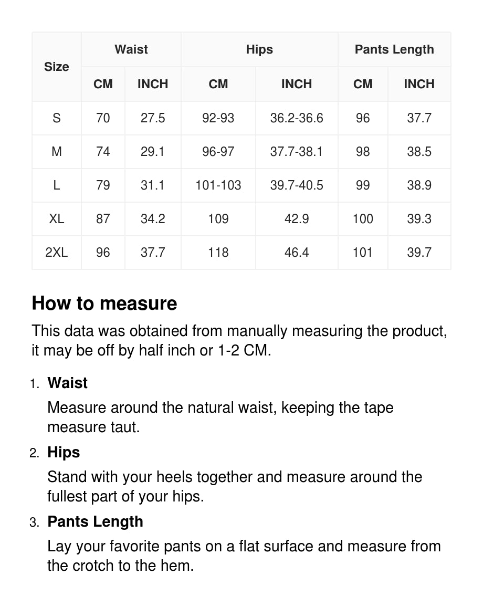Click the INCH subheader under Hips
Image resolution: width=483 pixels, height=607 pixels.
coord(297,84)
